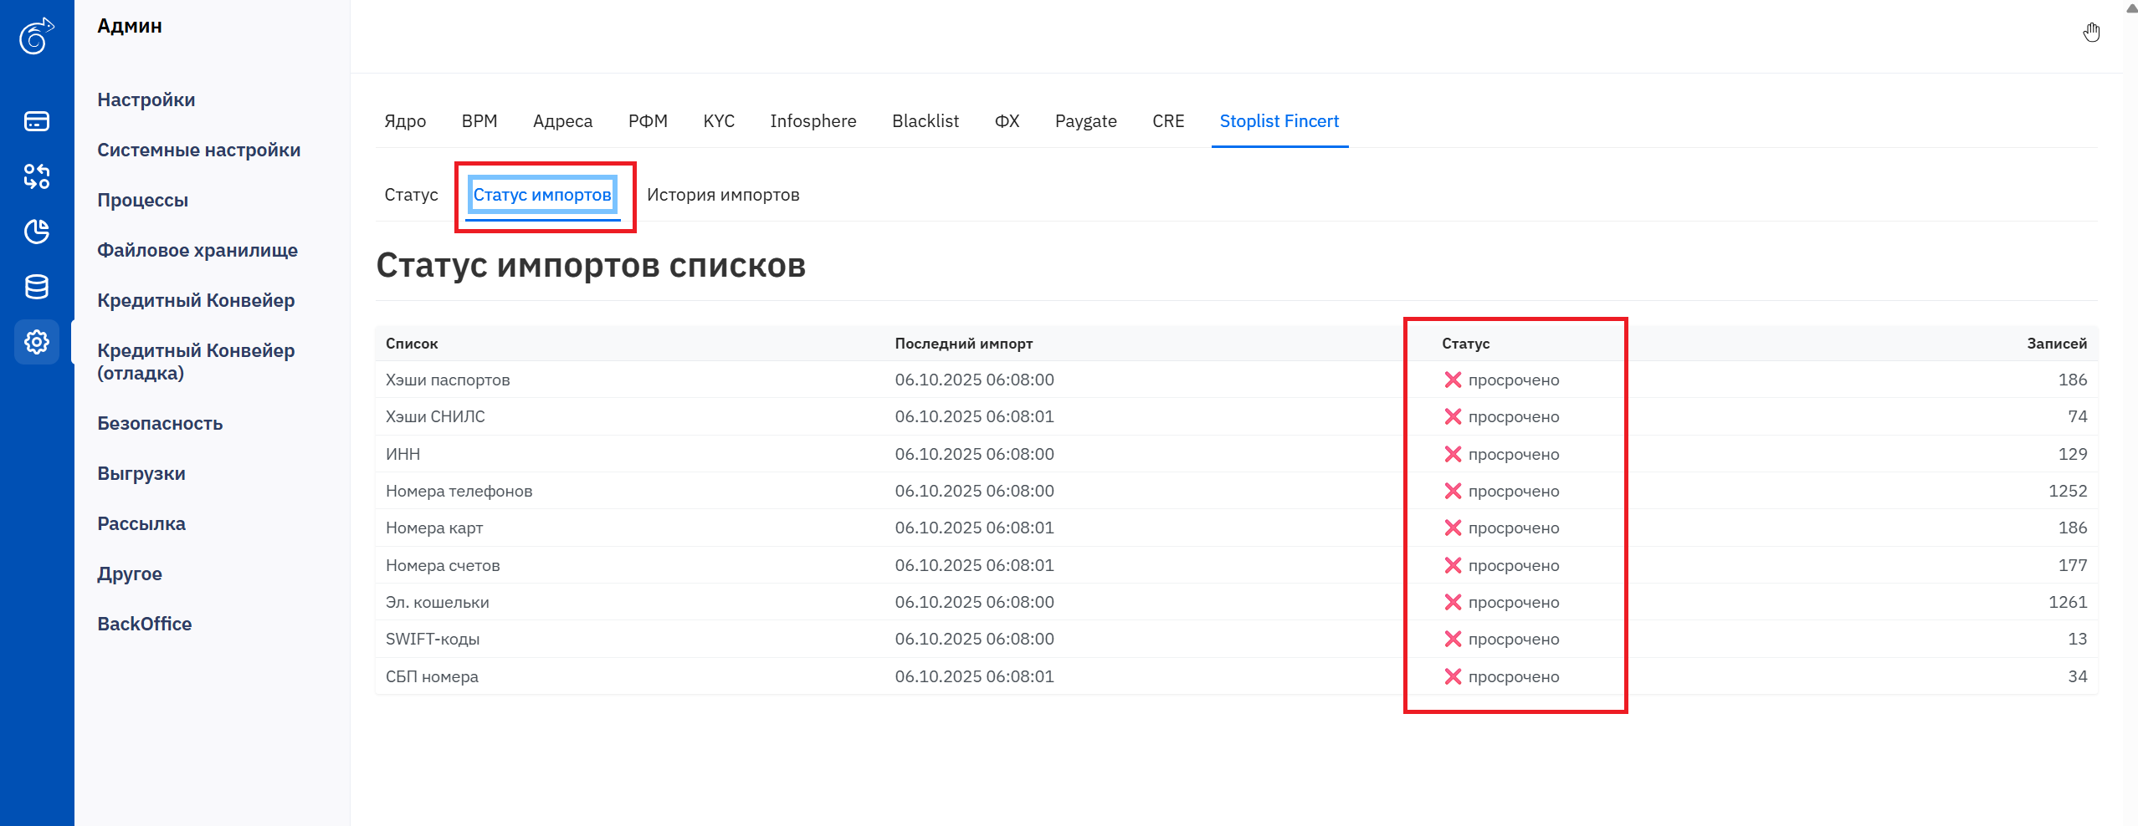Select the Статус sub-tab

pyautogui.click(x=411, y=195)
